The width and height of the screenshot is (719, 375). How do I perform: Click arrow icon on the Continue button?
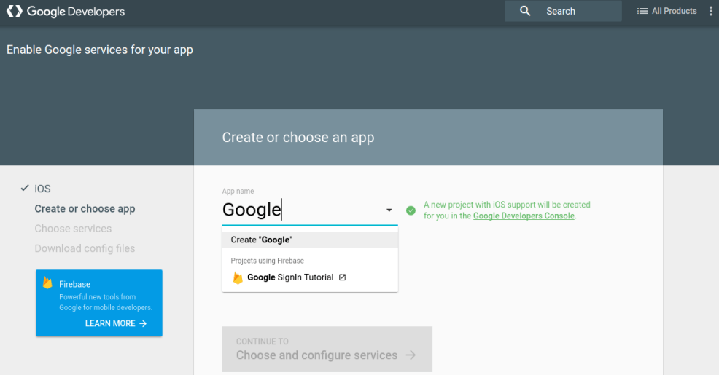[x=411, y=355]
